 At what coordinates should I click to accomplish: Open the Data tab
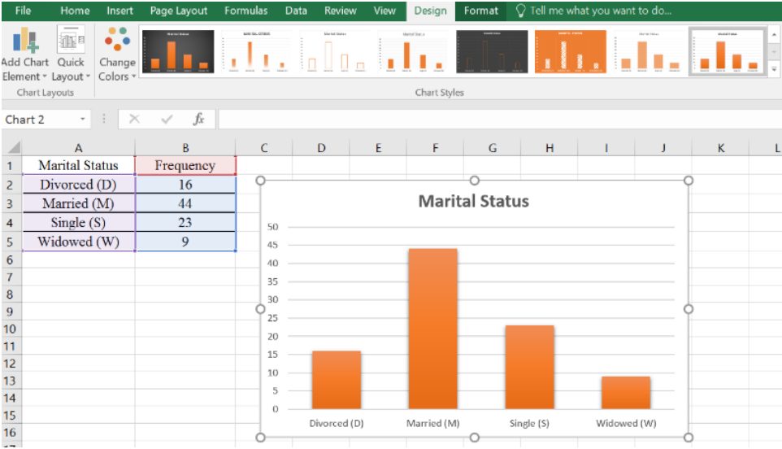pos(296,11)
